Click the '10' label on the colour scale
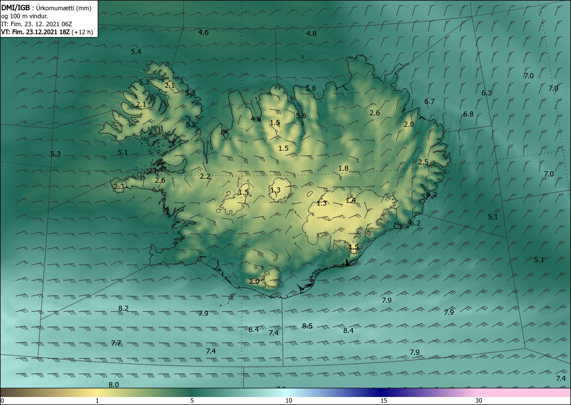 pyautogui.click(x=289, y=400)
